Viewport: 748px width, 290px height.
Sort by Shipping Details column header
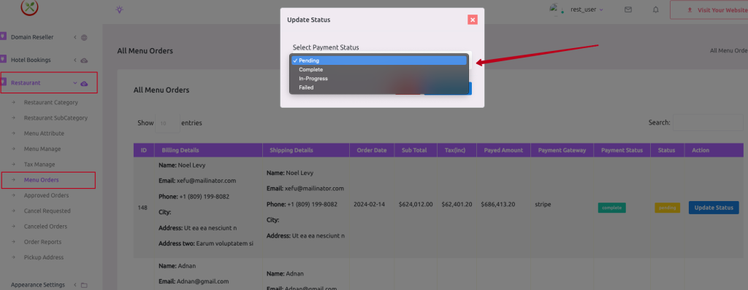306,150
